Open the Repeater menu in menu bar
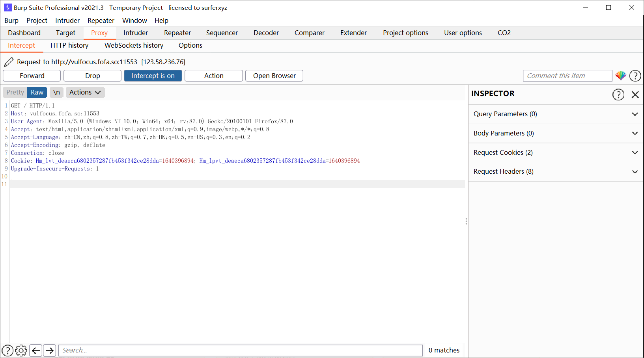The height and width of the screenshot is (358, 644). (101, 20)
